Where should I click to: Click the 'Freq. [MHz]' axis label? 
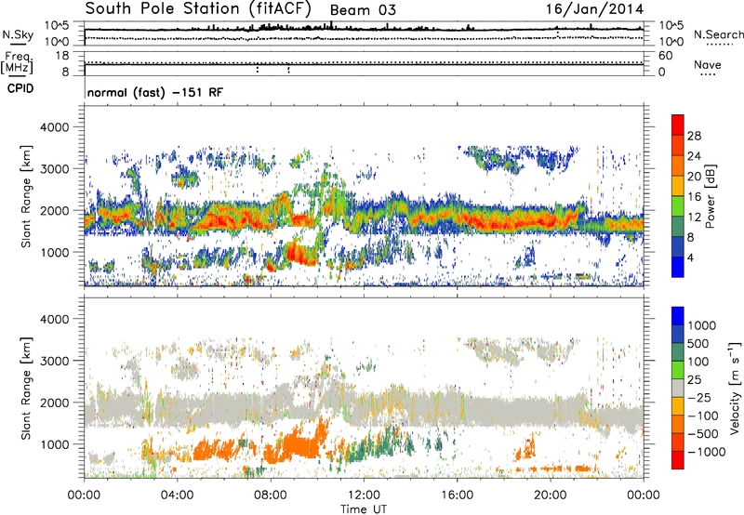click(17, 62)
